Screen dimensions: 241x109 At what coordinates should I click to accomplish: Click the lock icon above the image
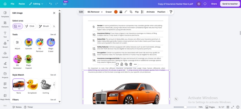coord(122,64)
